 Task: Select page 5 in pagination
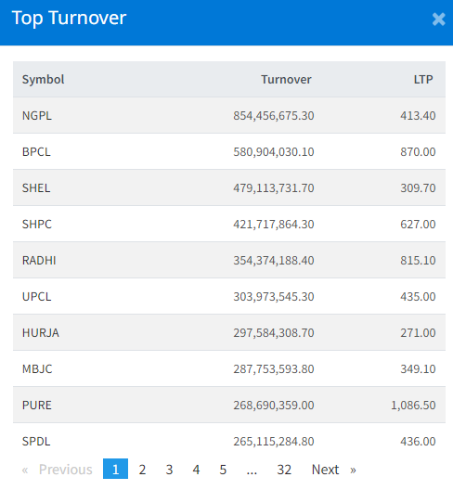point(223,470)
